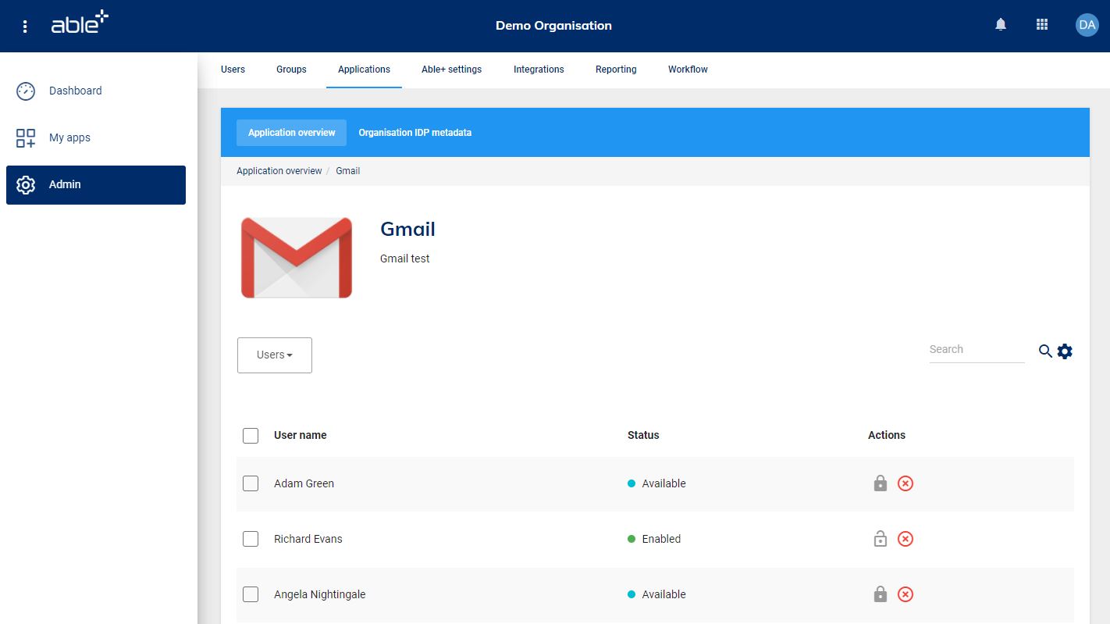
Task: Open the Able+ settings tab
Action: (451, 70)
